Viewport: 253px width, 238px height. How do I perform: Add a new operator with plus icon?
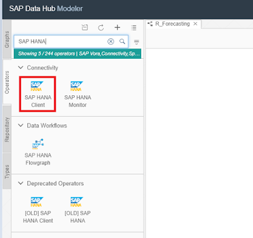coord(117,27)
